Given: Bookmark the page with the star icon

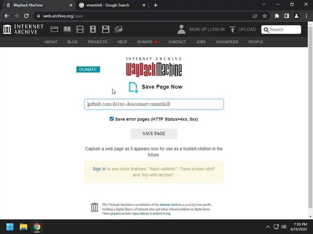Looking at the screenshot, I should click(x=265, y=16).
